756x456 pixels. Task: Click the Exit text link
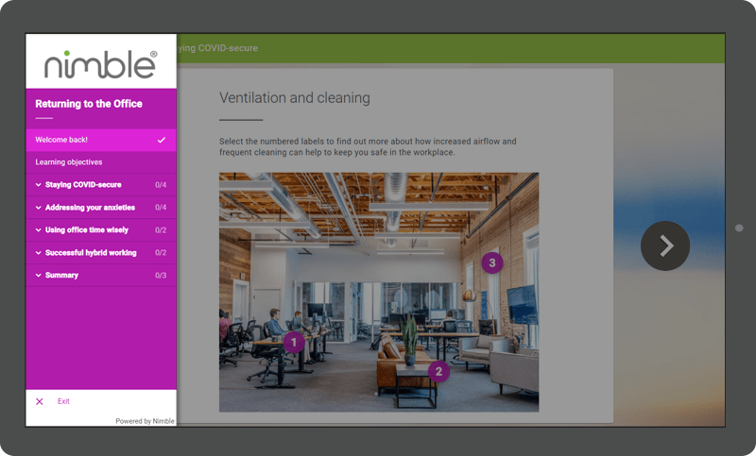[63, 401]
